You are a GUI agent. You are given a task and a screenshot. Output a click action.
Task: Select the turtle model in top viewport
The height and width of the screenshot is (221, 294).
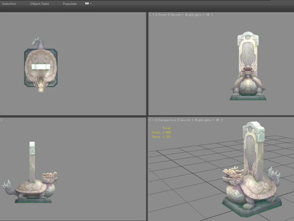[41, 64]
